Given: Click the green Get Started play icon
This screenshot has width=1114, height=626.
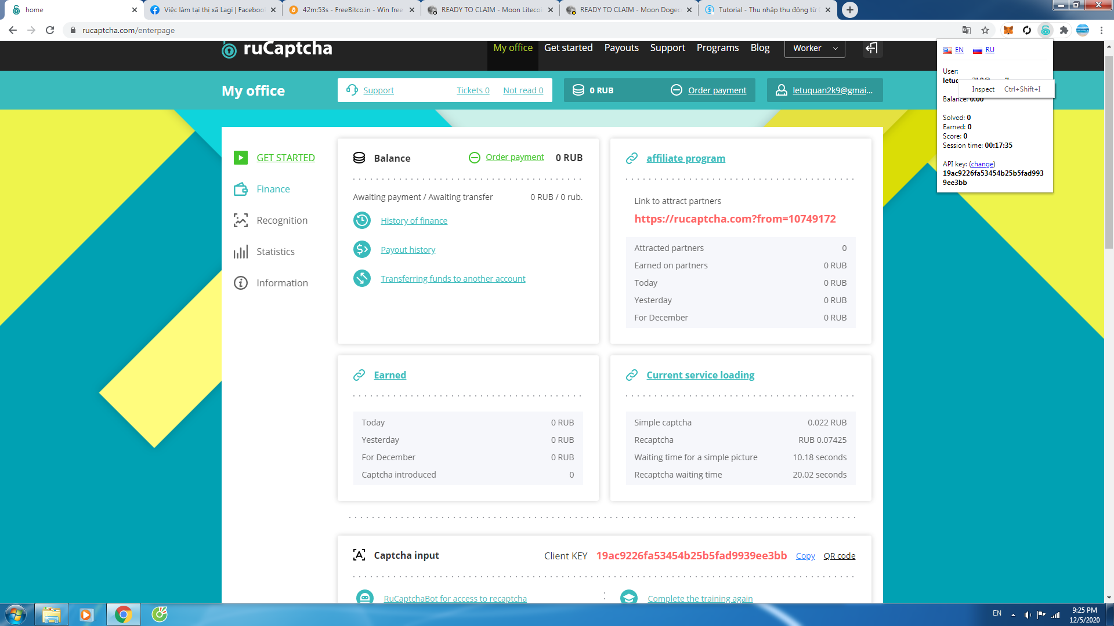Looking at the screenshot, I should (x=241, y=158).
